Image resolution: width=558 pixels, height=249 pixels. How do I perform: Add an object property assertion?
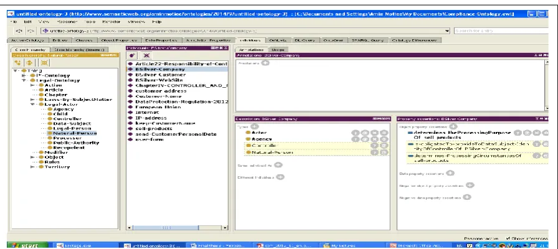click(x=453, y=126)
